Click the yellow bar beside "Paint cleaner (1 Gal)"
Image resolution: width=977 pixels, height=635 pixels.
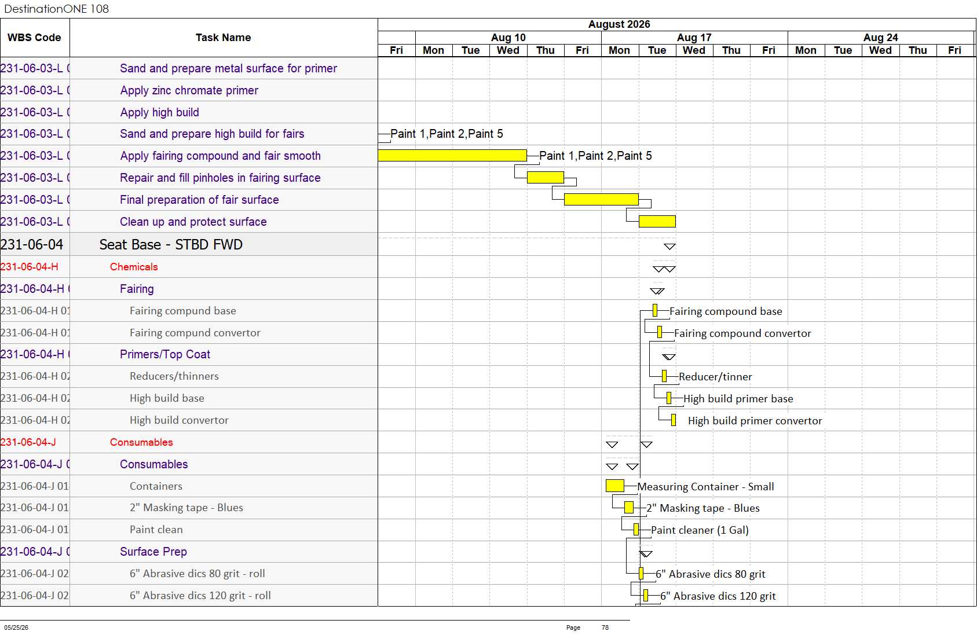point(636,529)
